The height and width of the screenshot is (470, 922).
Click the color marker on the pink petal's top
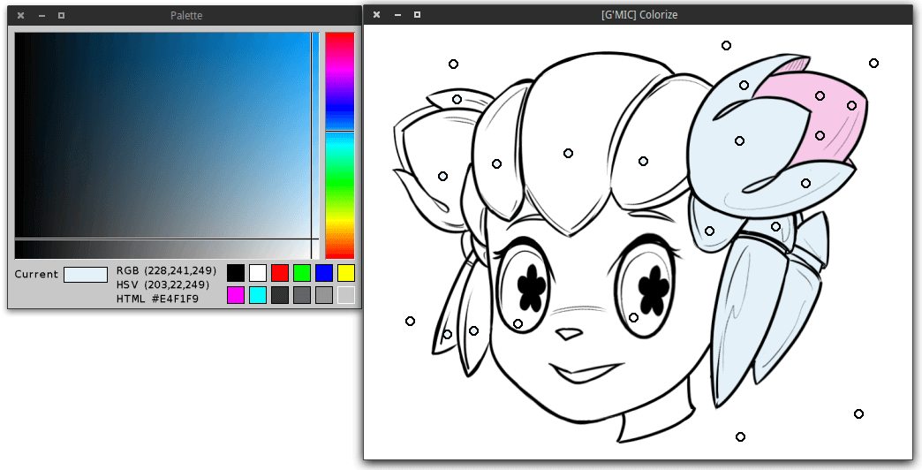(x=820, y=95)
